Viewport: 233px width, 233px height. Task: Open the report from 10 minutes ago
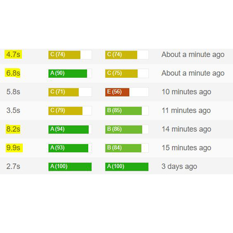(187, 92)
